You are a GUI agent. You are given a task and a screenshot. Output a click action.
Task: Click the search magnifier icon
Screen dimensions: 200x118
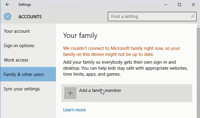192,17
